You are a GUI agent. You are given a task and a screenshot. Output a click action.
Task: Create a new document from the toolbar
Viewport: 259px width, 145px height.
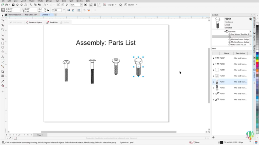[3, 5]
